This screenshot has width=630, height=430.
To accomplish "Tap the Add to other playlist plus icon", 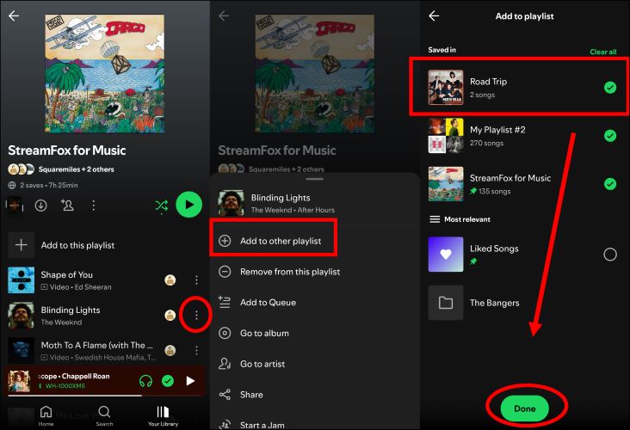I will [x=225, y=241].
